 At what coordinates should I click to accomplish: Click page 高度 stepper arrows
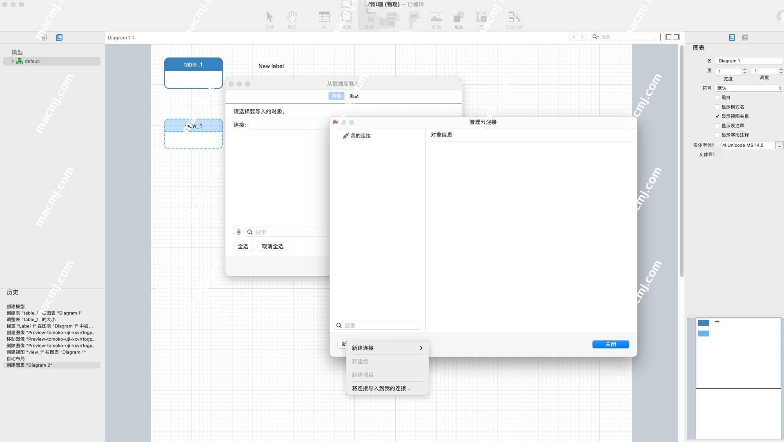[x=781, y=71]
